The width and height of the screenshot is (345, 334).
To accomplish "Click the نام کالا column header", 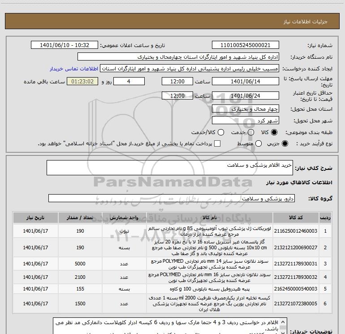I will 210,217.
